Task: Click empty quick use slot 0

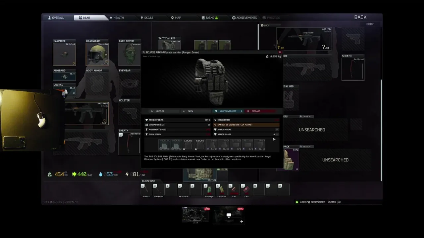Action: (284, 189)
